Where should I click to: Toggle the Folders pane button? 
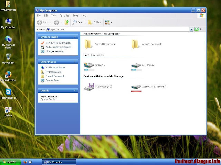click(95, 22)
